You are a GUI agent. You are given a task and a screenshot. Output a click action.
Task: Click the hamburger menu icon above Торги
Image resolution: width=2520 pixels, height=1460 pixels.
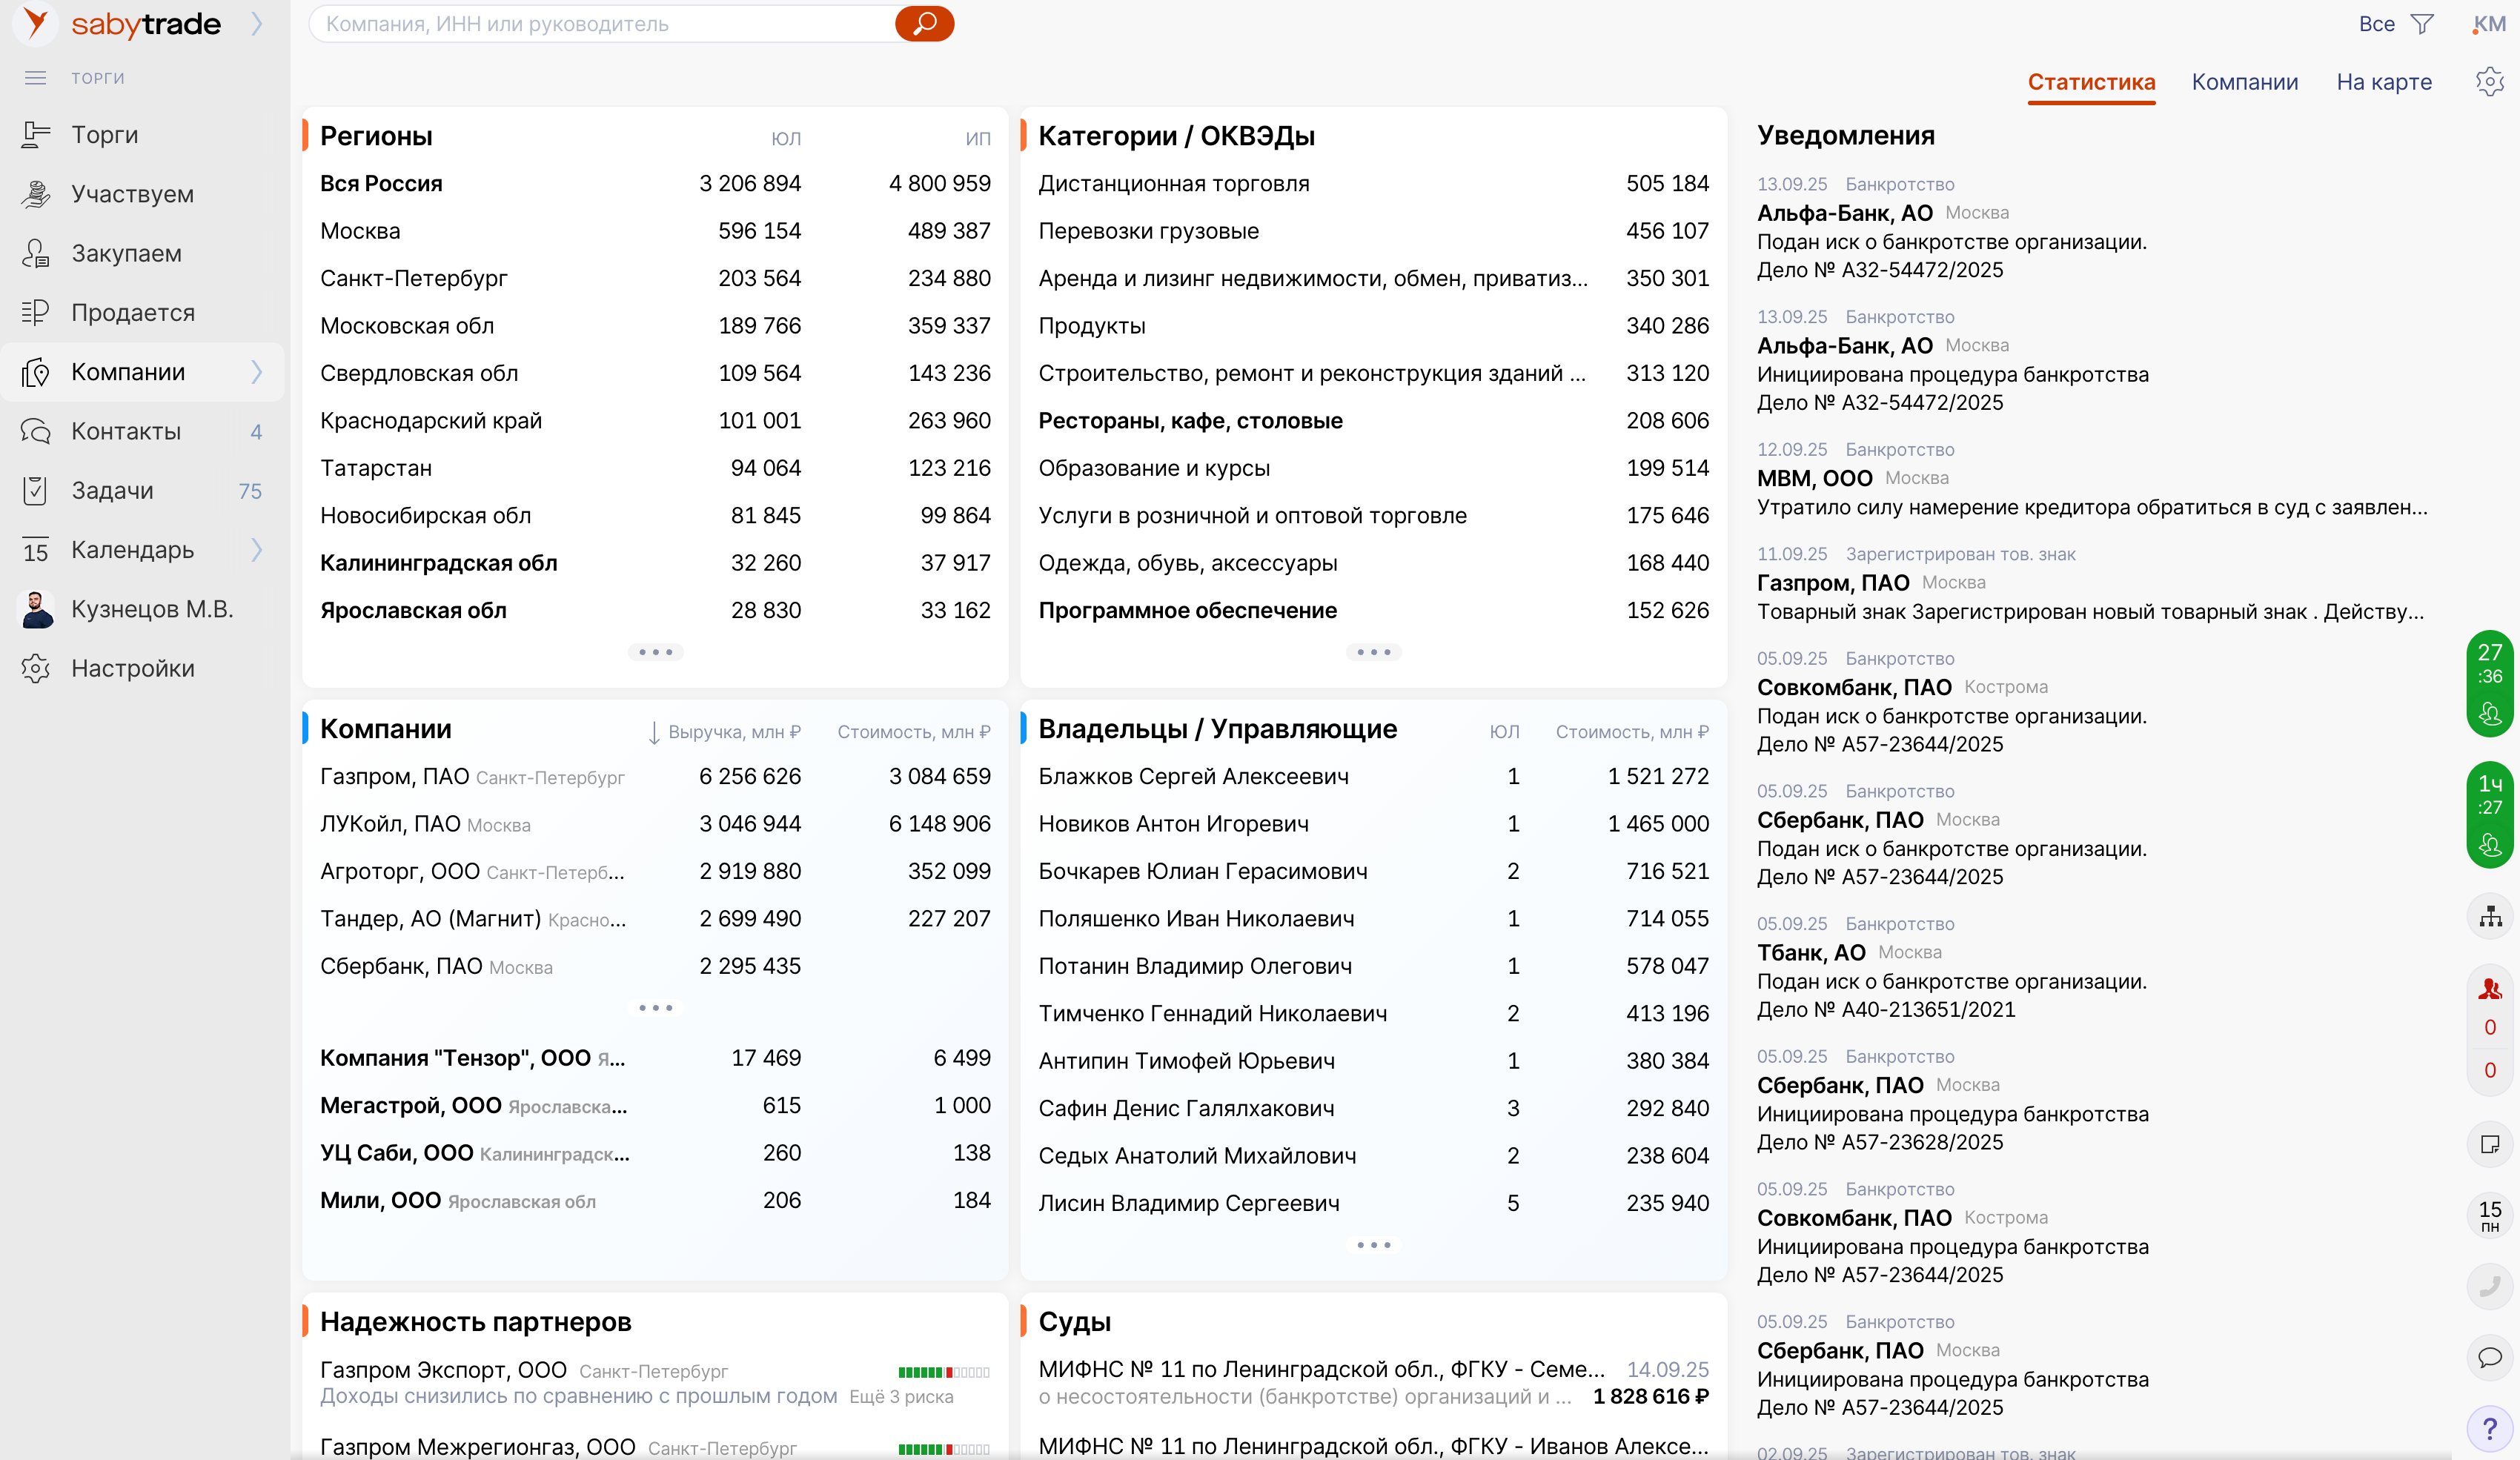point(36,78)
